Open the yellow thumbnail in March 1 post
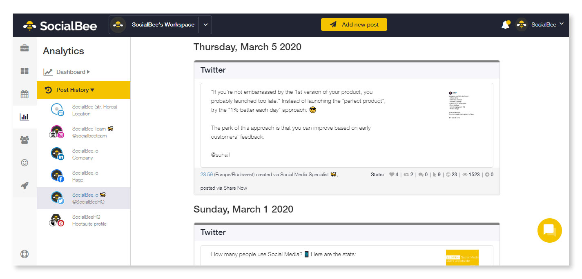582x279 pixels. [462, 258]
